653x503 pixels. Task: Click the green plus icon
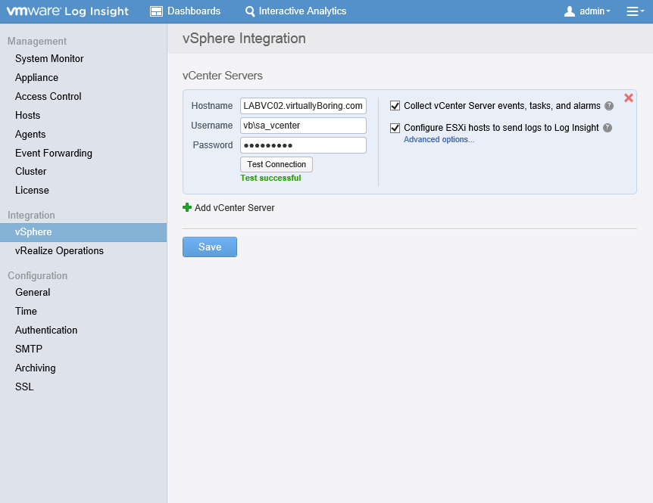tap(187, 207)
